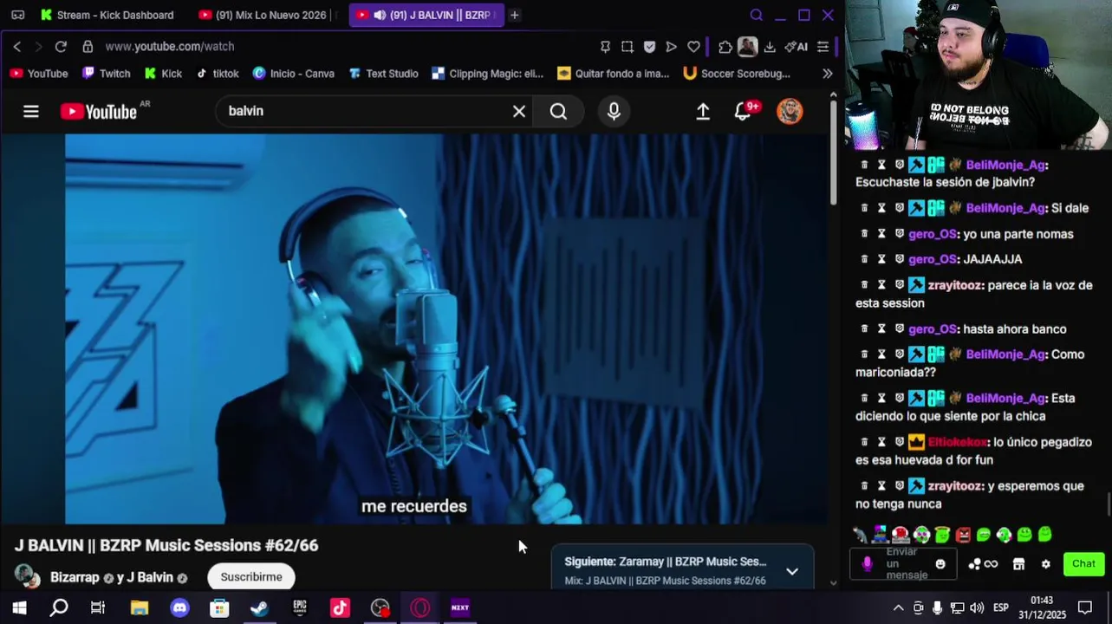Select the J BALVIN BZRP active tab
The height and width of the screenshot is (624, 1112).
pos(426,15)
